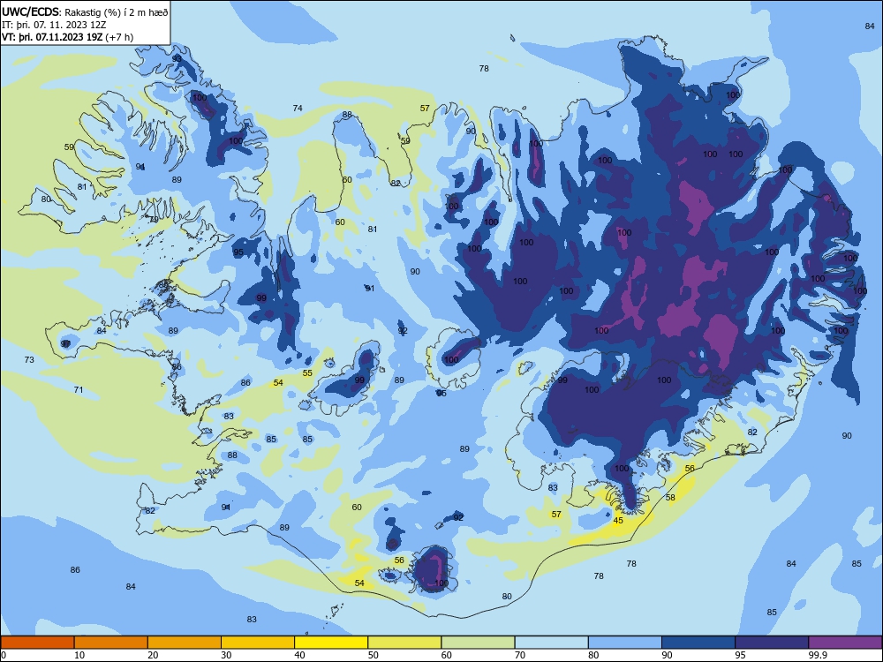Click the map value '79'
This screenshot has width=883, height=662.
[x=153, y=219]
